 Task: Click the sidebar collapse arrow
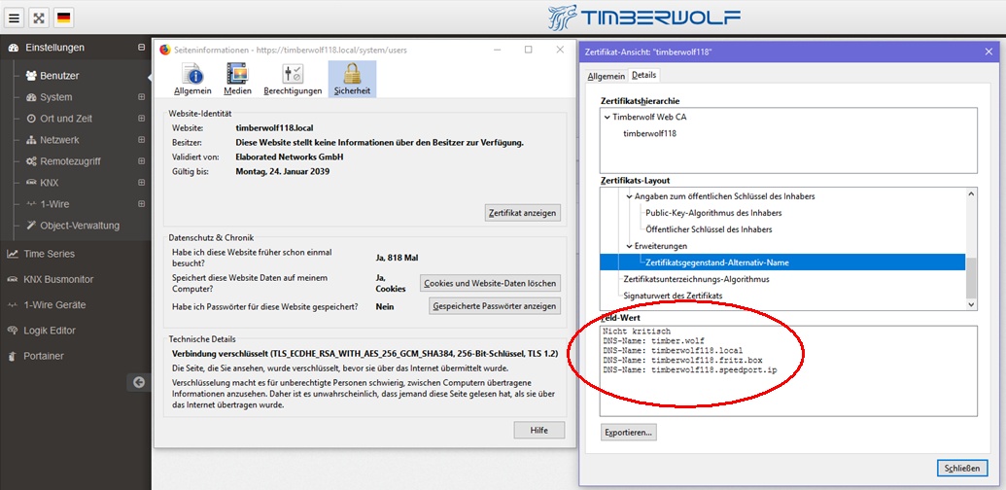tap(139, 382)
